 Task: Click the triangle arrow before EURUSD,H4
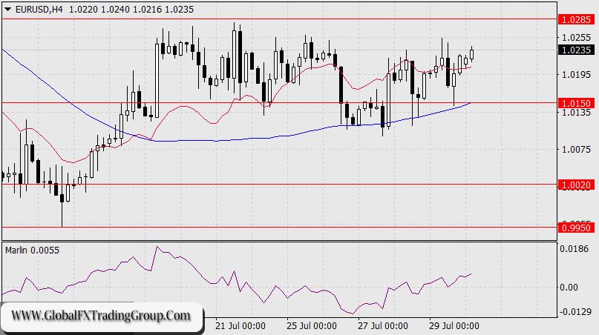coord(7,10)
